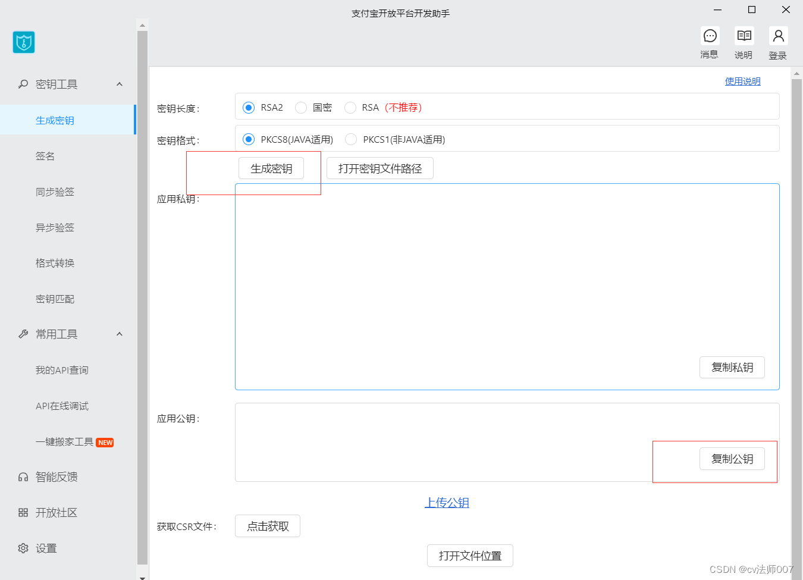This screenshot has width=803, height=580.
Task: Click the 密钥格式 label
Action: pos(178,140)
